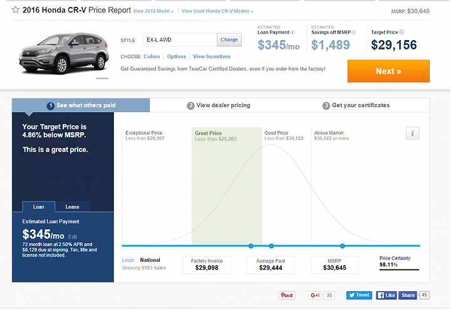This screenshot has height=310, width=451.
Task: Open View dealer pricing step
Action: pyautogui.click(x=219, y=105)
